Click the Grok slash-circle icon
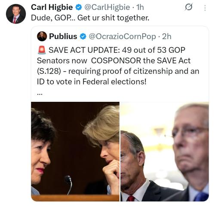The height and width of the screenshot is (207, 215). 188,7
